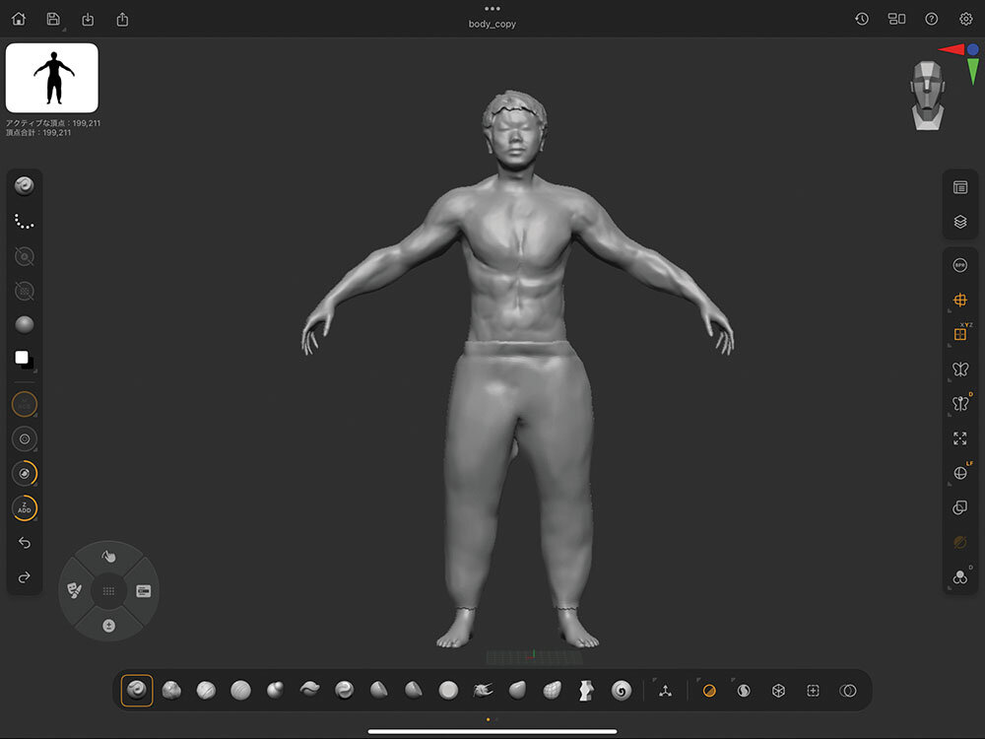Image resolution: width=985 pixels, height=739 pixels.
Task: Open the help question mark button
Action: click(931, 19)
